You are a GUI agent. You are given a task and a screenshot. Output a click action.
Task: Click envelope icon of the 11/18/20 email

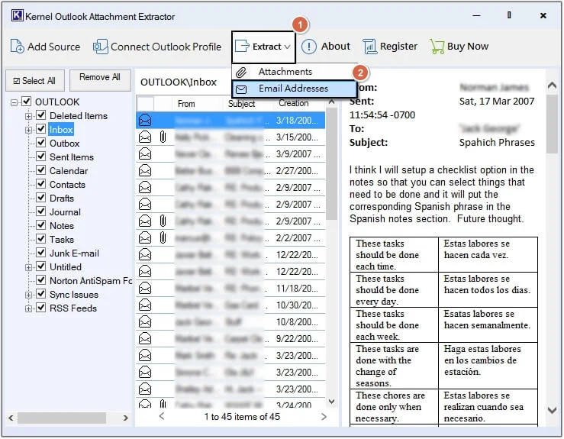pyautogui.click(x=145, y=289)
